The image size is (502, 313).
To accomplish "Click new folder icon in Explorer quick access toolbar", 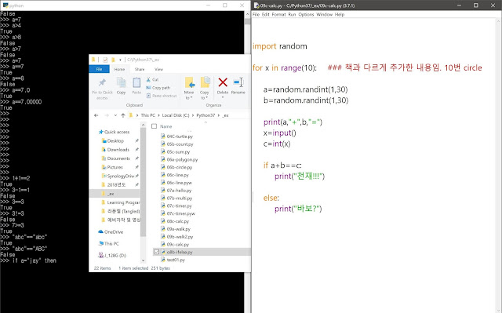I will [113, 60].
